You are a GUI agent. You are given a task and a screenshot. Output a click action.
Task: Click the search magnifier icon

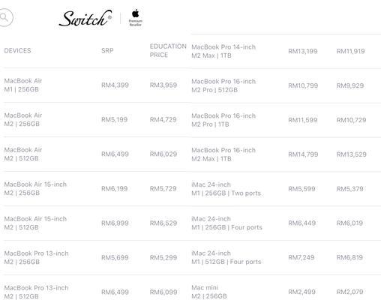point(4,17)
